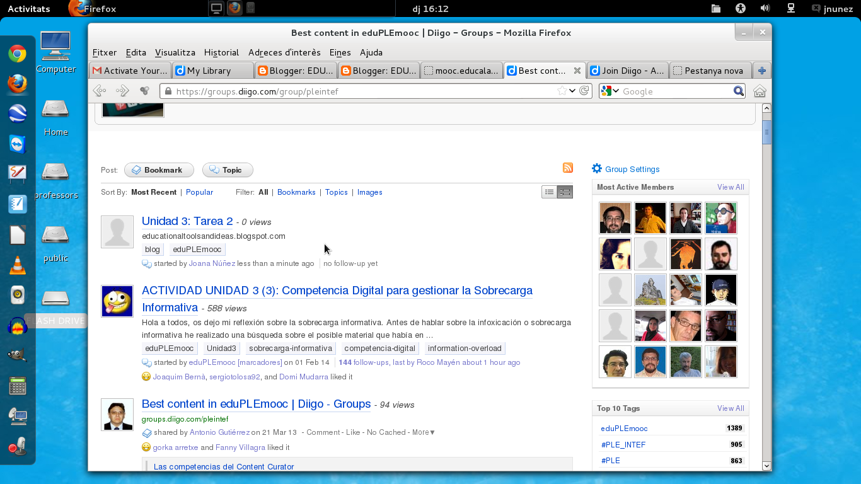This screenshot has width=861, height=484.
Task: Subscribe via the orange RSS feed icon
Action: coord(568,168)
